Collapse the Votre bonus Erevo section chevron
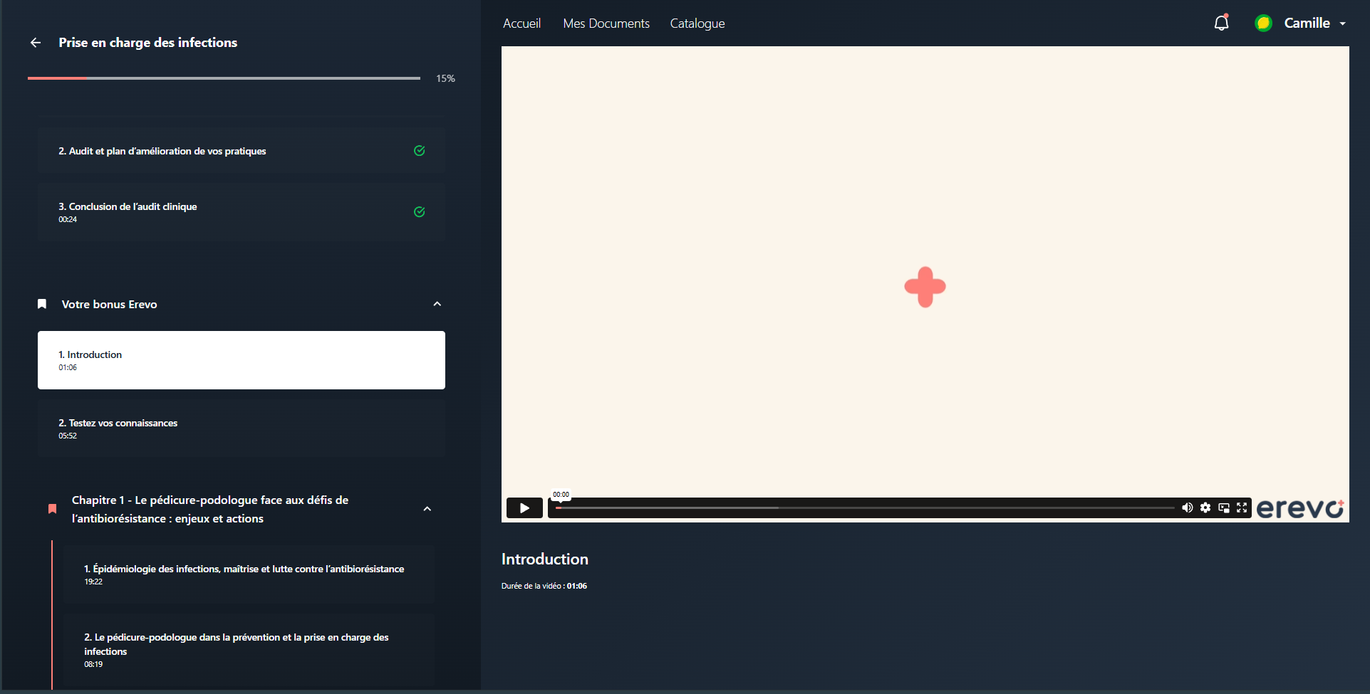This screenshot has width=1370, height=694. pos(437,304)
